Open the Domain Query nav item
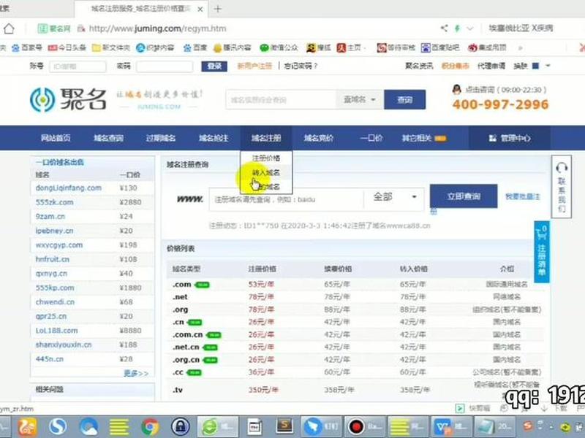Viewport: 585px width, 438px height. point(108,138)
